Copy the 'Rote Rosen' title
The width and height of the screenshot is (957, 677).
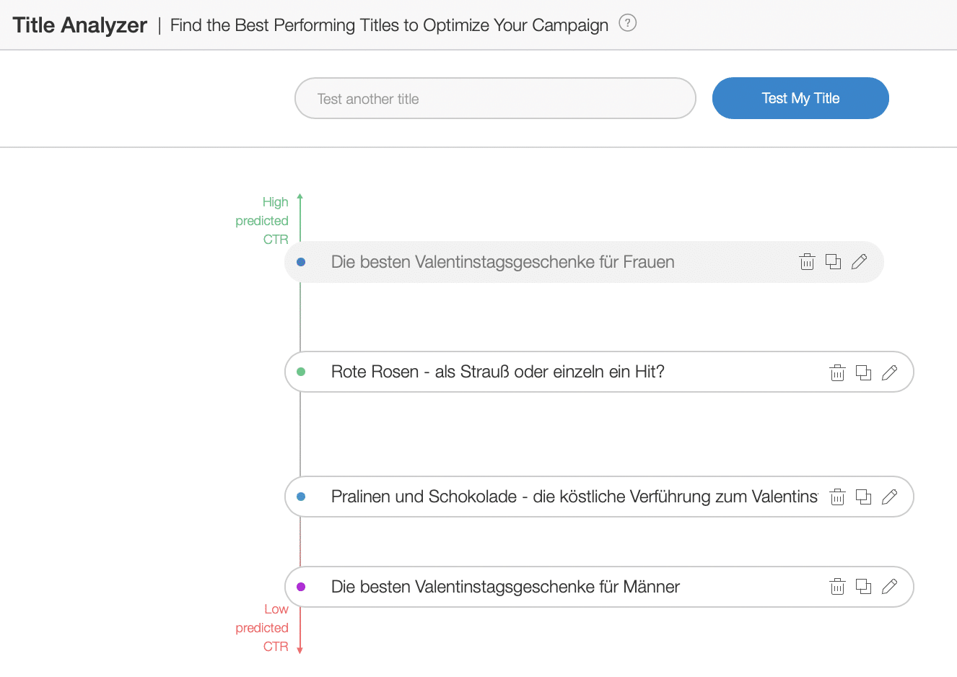coord(863,372)
